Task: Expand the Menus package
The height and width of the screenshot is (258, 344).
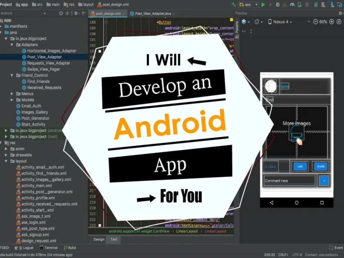Action: tap(12, 94)
